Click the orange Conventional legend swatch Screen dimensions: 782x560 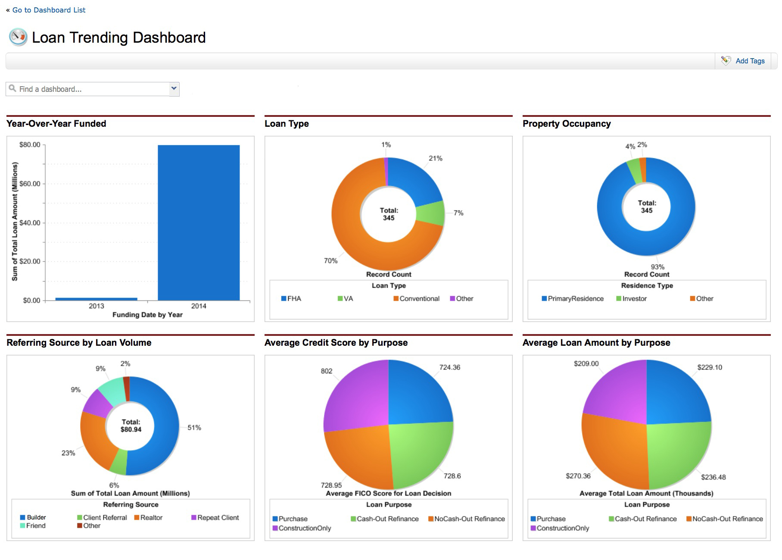point(396,298)
